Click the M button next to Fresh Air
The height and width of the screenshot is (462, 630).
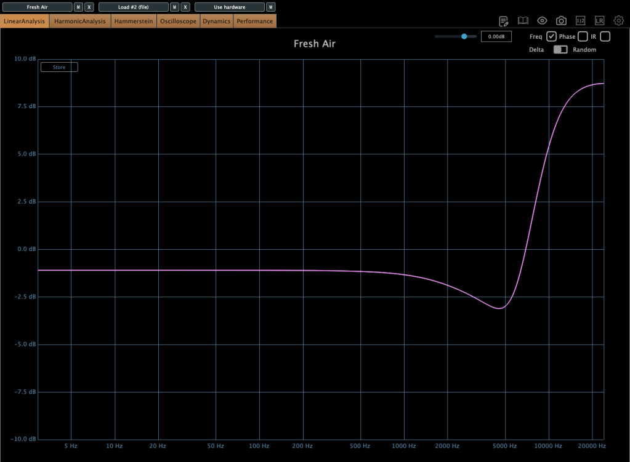point(78,7)
